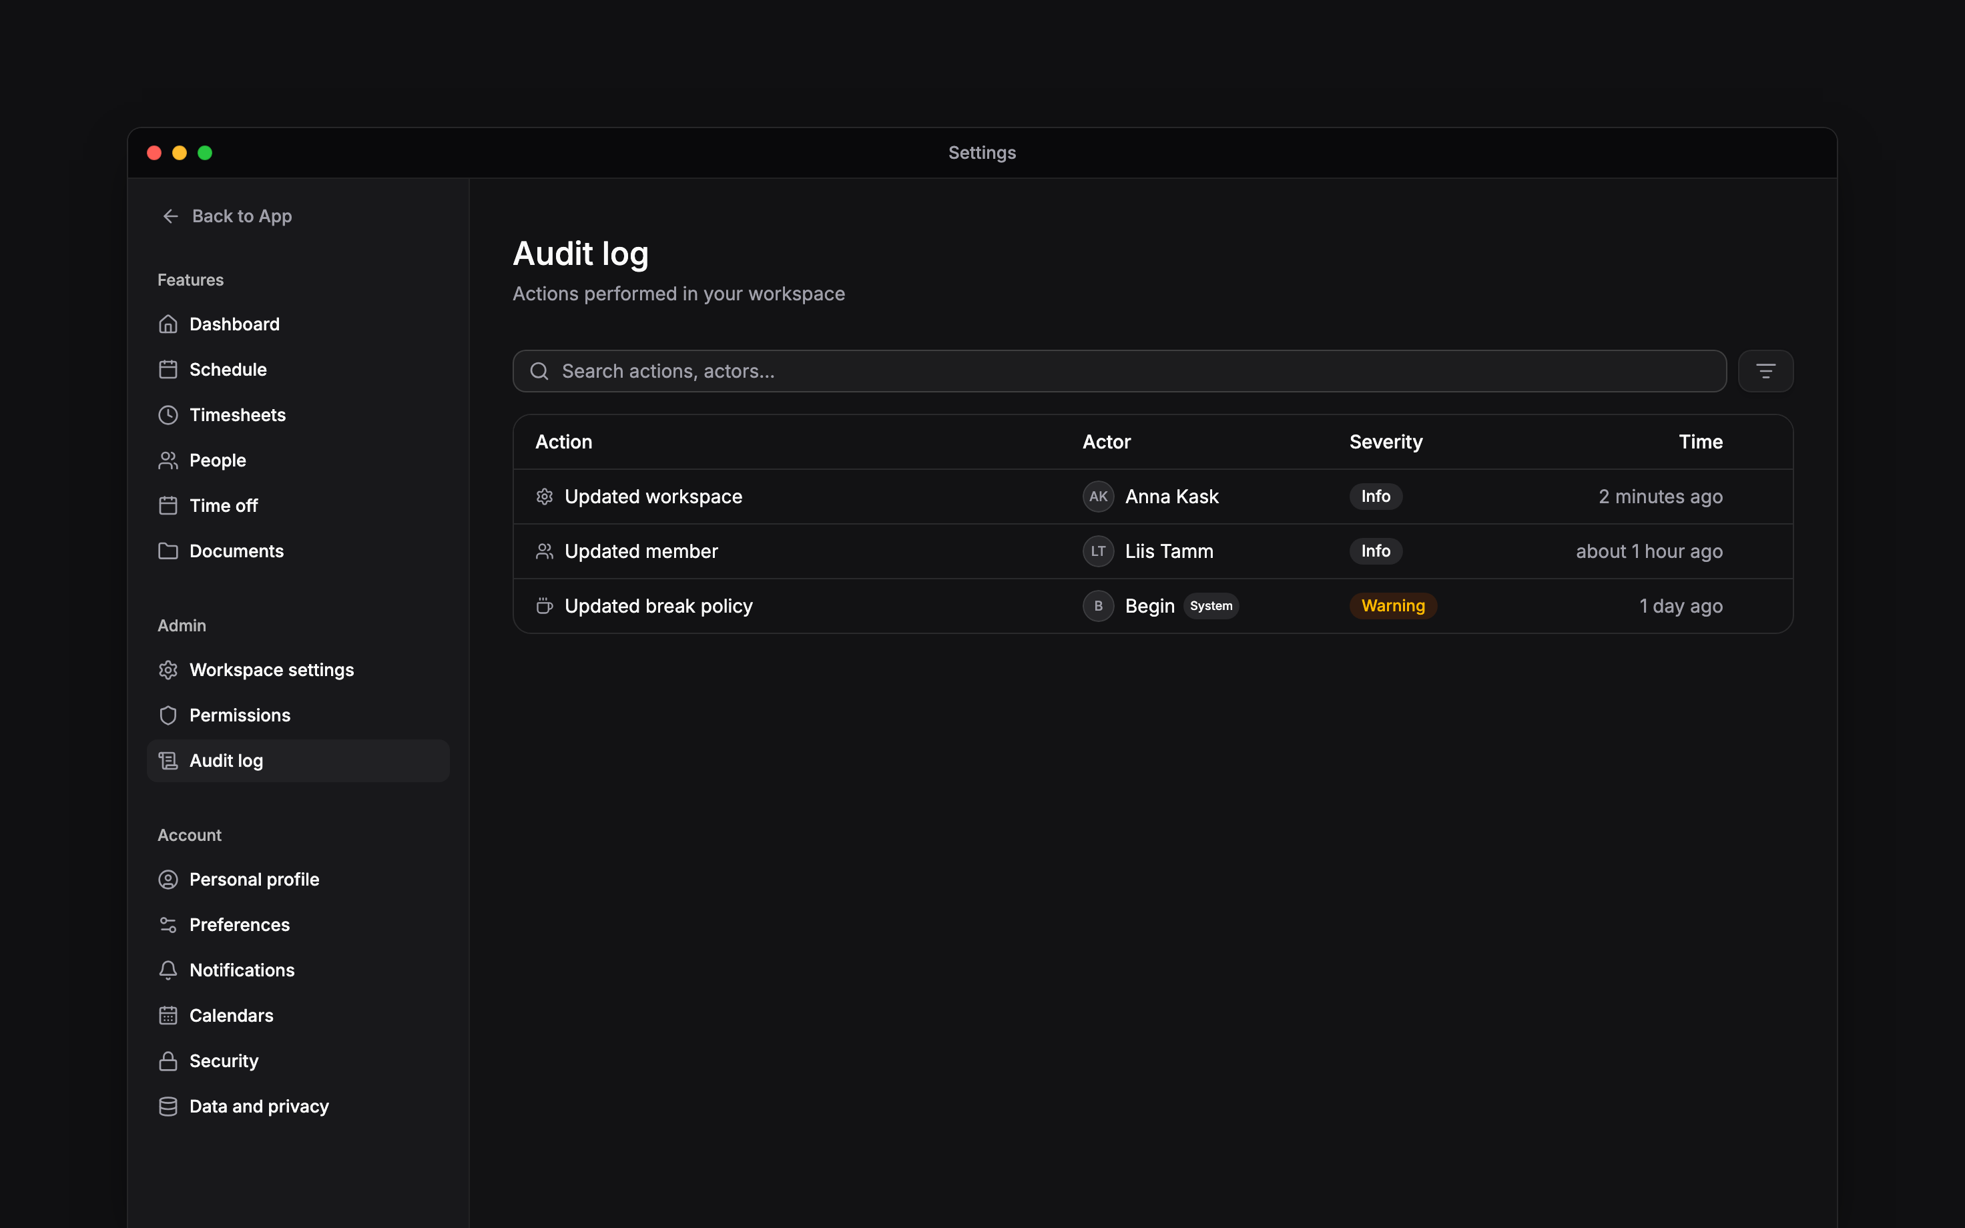
Task: Click the 1 day ago timestamp
Action: coord(1681,606)
